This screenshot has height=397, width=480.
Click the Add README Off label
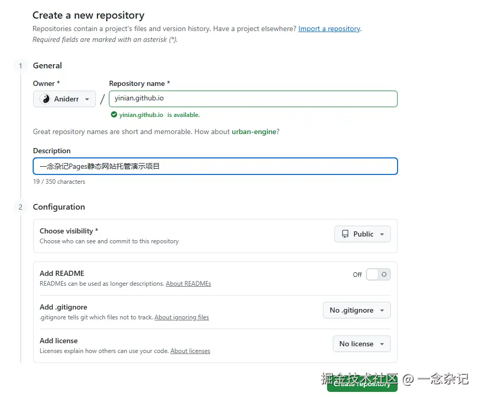click(x=357, y=275)
